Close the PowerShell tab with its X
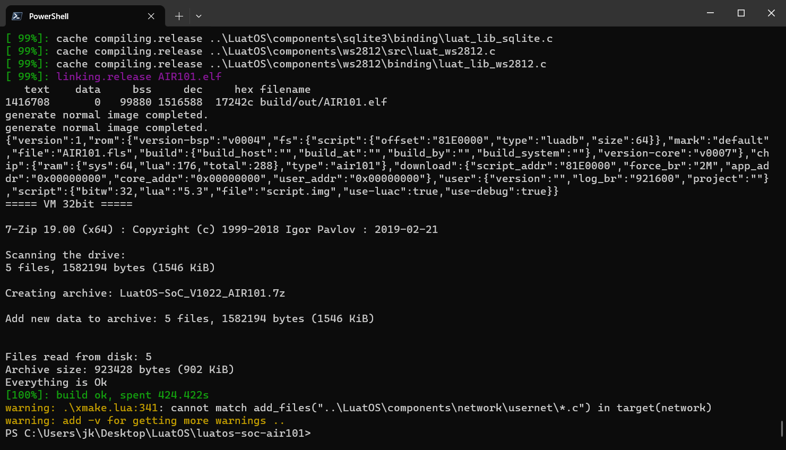This screenshot has height=450, width=786. tap(151, 16)
